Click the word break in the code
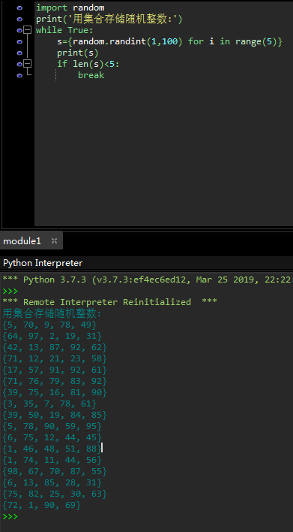 91,75
